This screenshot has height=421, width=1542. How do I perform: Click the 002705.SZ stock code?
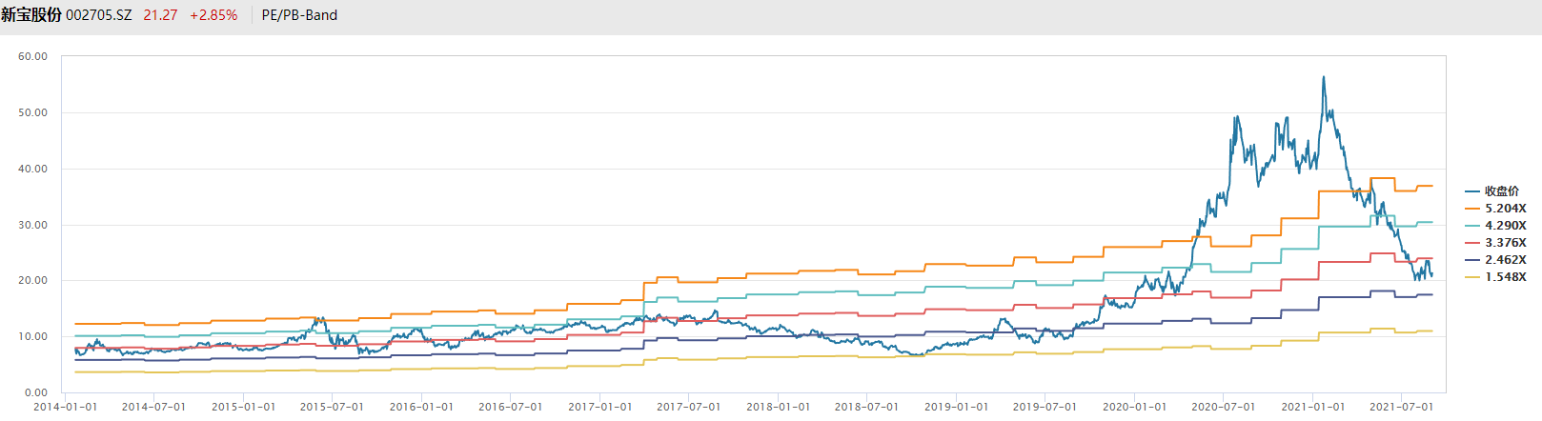(99, 15)
